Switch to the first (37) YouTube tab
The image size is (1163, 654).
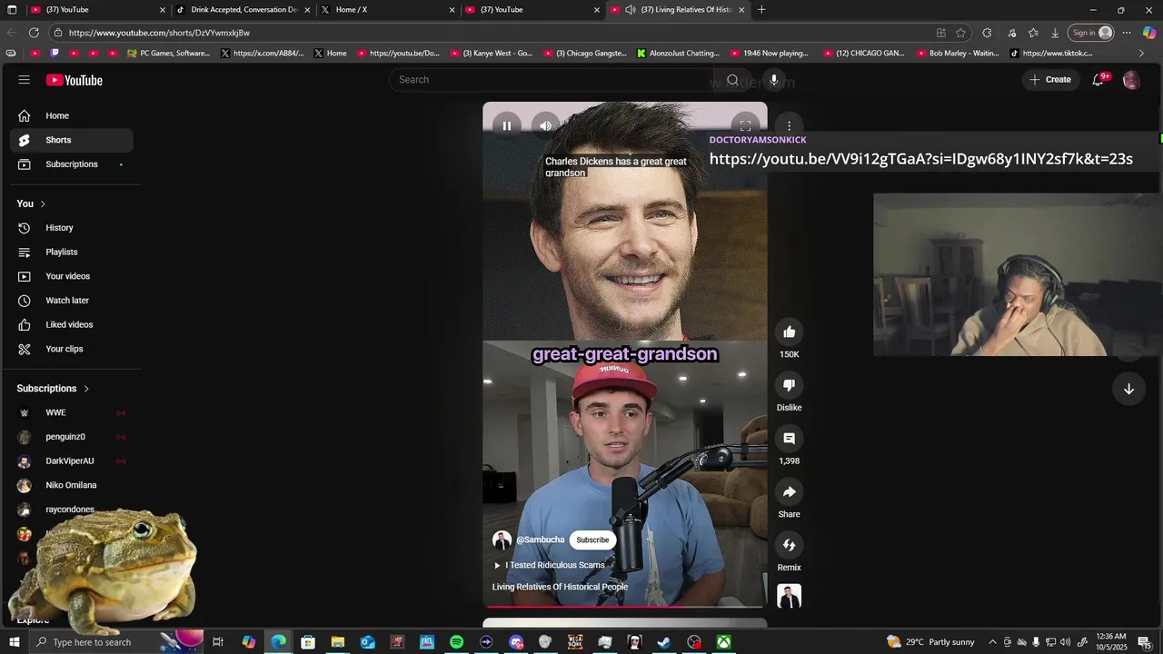[97, 10]
